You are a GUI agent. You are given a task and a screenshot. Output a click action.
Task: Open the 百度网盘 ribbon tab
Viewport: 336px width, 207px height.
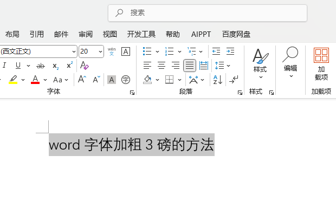pyautogui.click(x=236, y=34)
